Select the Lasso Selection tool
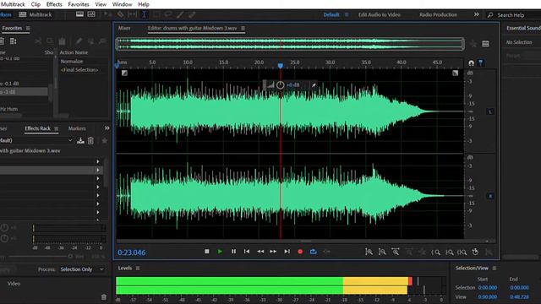The image size is (541, 304). click(x=168, y=14)
